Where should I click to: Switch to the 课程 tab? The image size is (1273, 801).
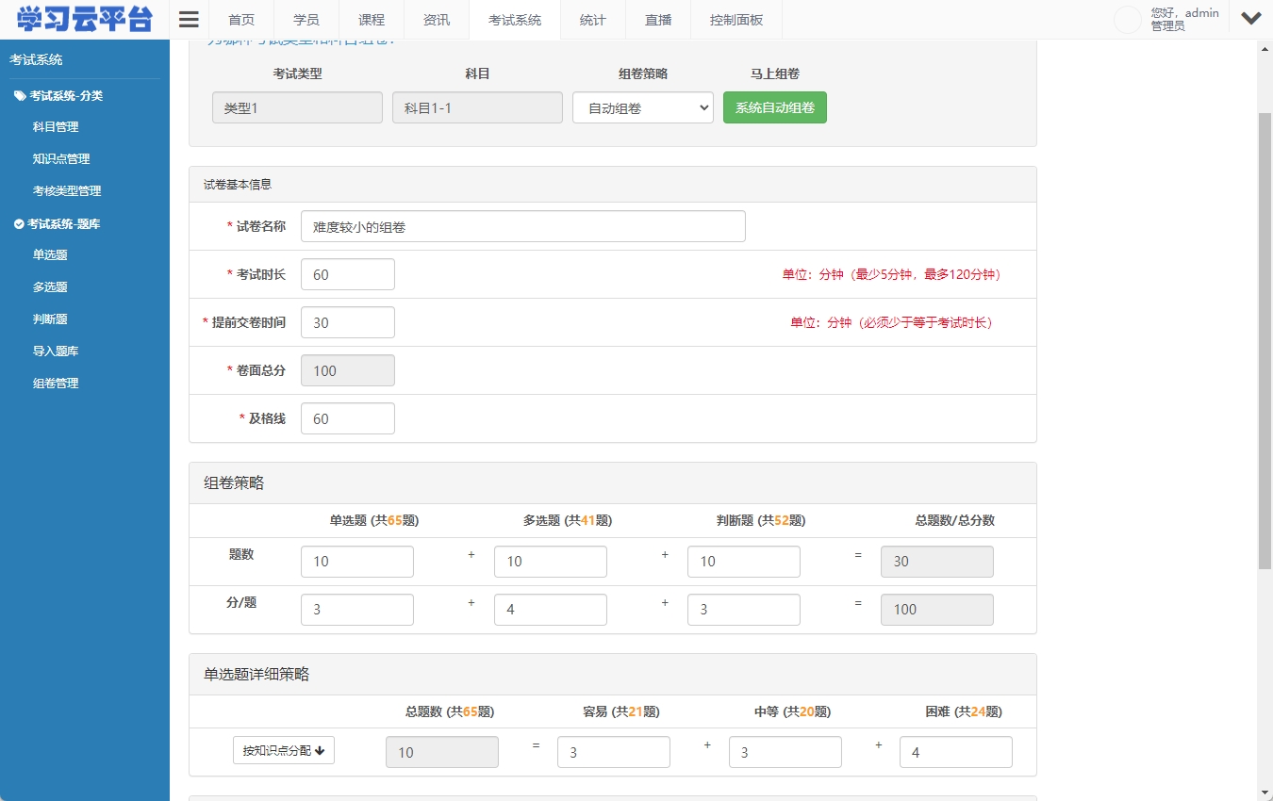coord(371,19)
